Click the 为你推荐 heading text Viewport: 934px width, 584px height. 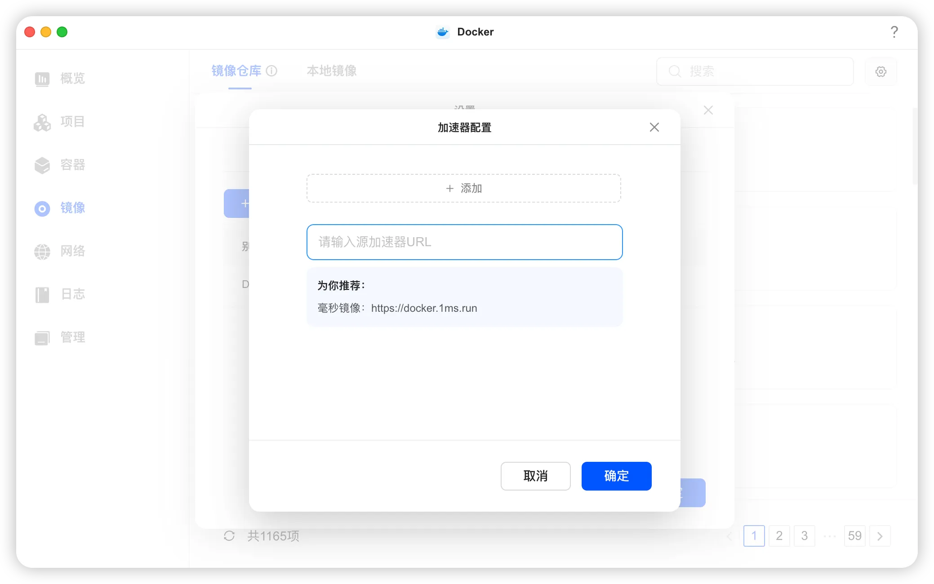341,285
